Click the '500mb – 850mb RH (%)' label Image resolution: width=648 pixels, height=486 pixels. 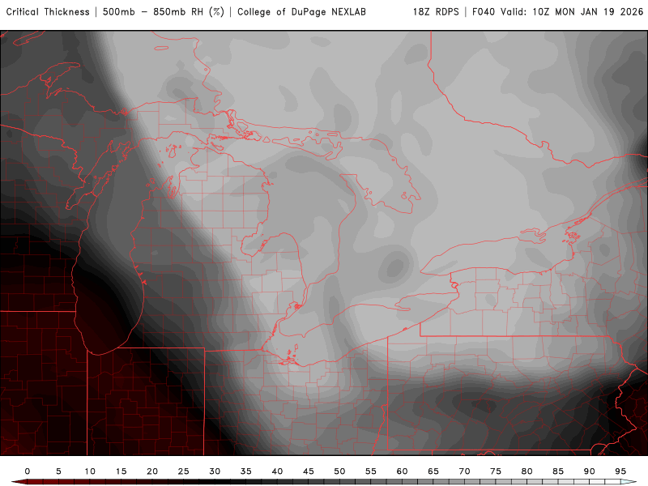164,12
